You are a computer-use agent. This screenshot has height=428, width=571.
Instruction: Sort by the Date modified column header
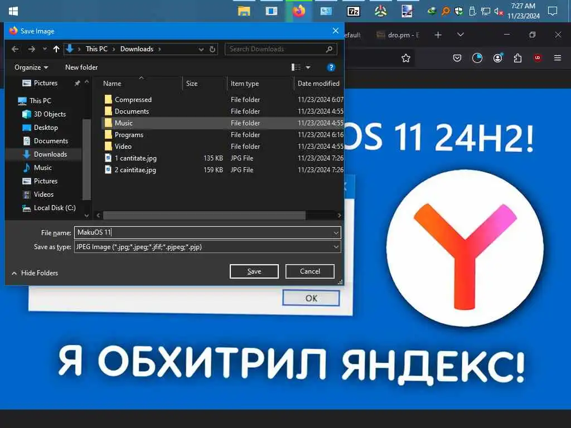[318, 84]
